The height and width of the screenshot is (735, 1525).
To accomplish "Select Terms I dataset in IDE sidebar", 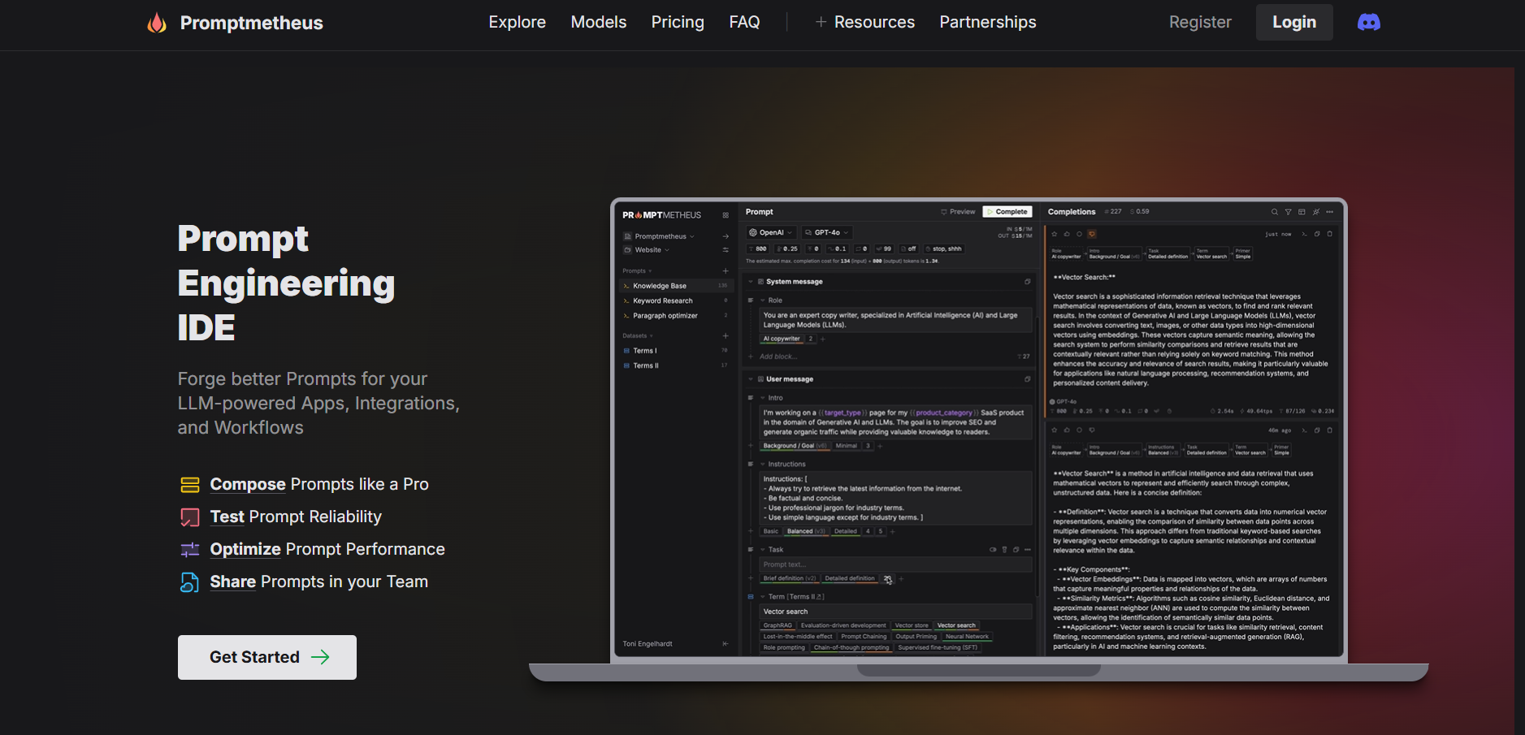I will (x=676, y=351).
